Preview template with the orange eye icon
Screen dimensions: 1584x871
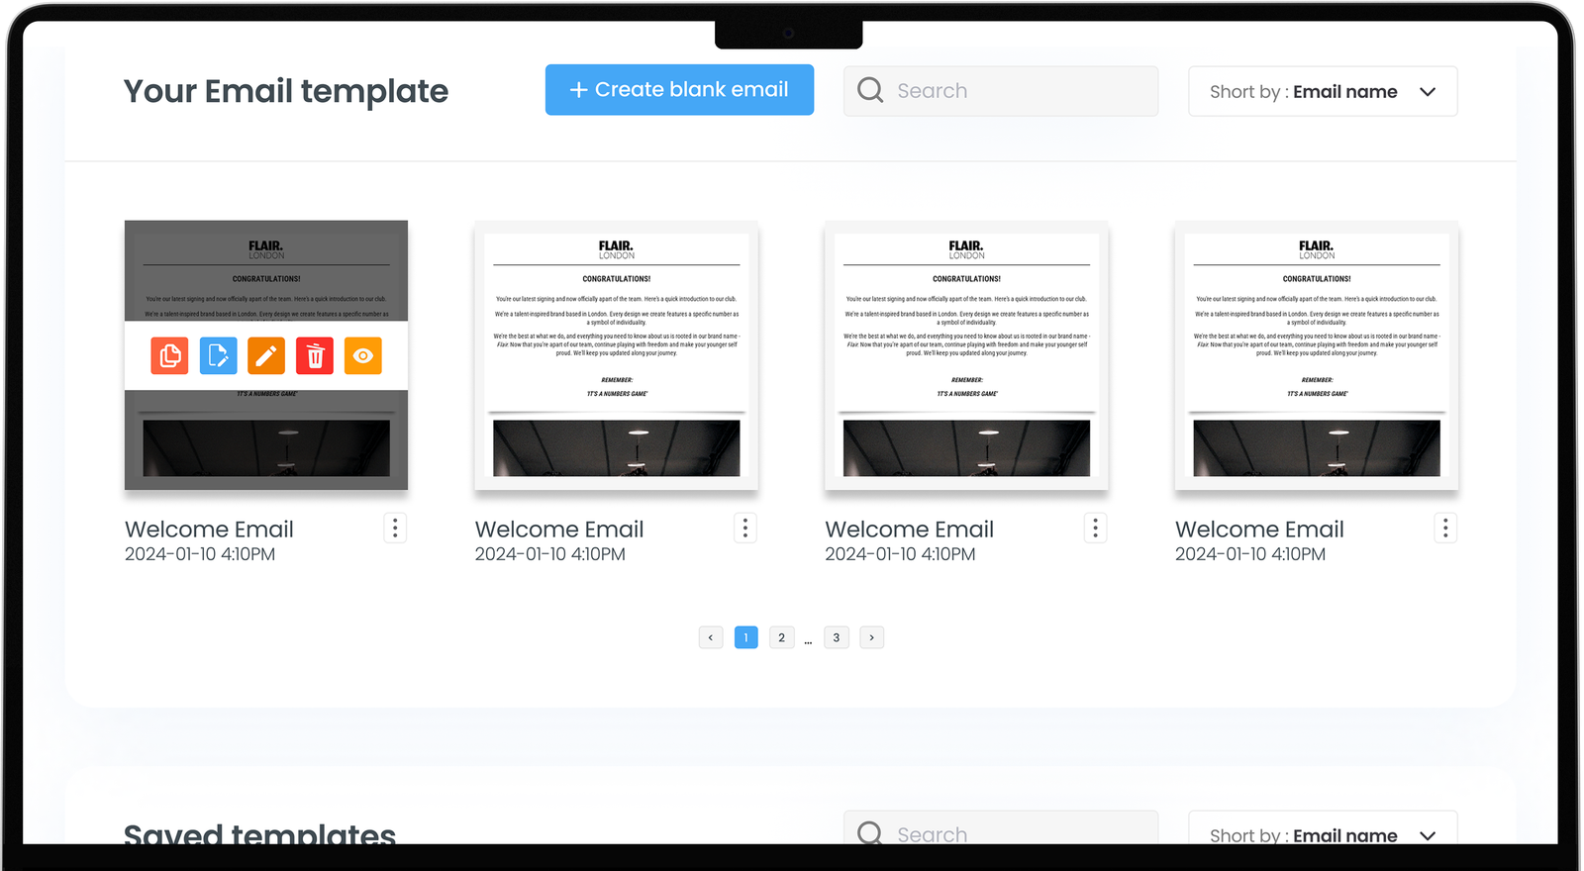pos(363,355)
